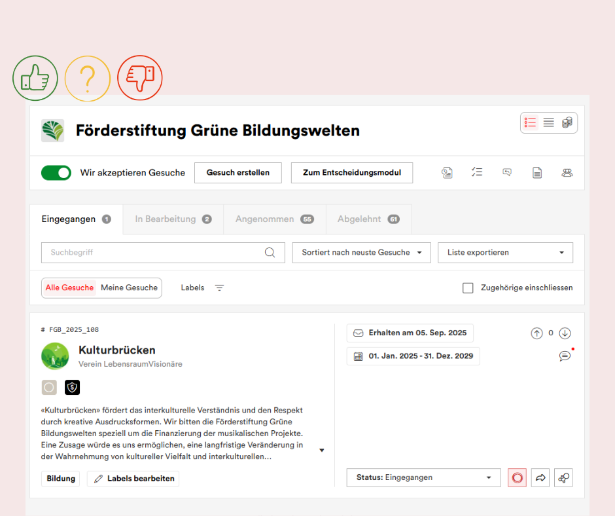Switch to the In Bearbeitung tab

173,219
